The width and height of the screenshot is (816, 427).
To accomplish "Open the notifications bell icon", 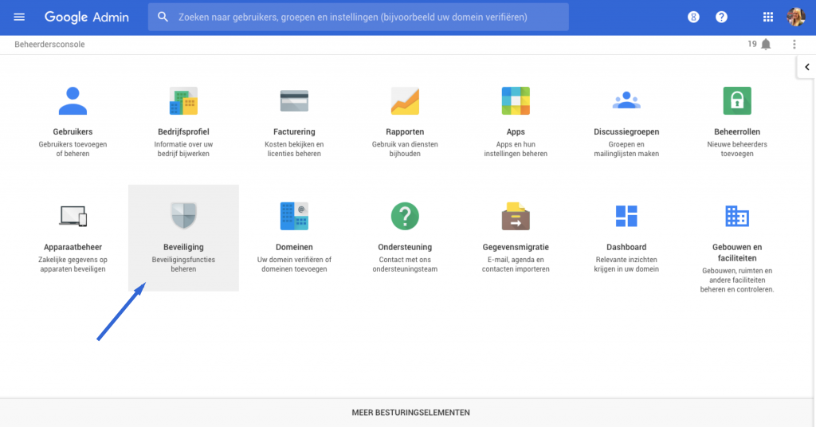I will pos(766,44).
